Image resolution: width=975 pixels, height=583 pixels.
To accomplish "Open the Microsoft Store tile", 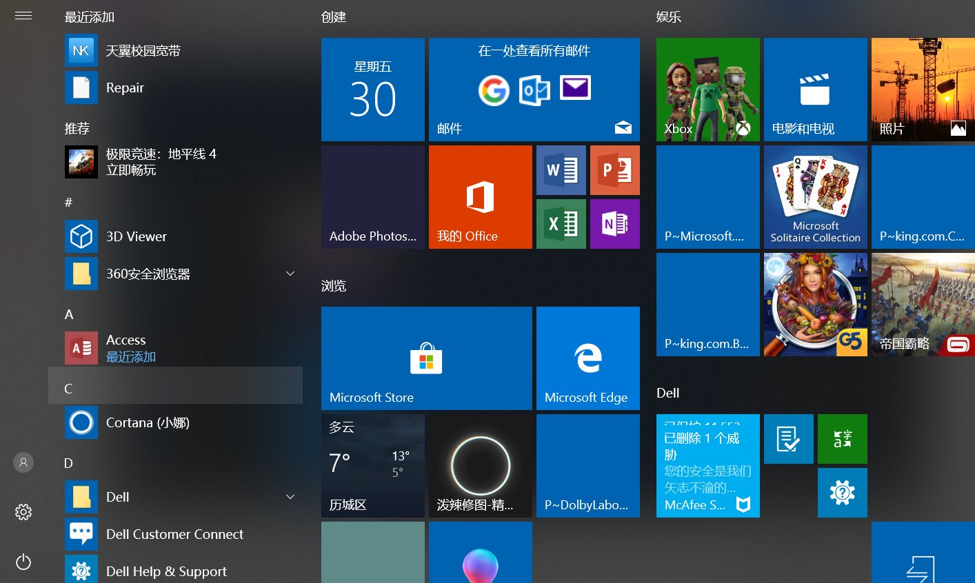I will tap(426, 358).
